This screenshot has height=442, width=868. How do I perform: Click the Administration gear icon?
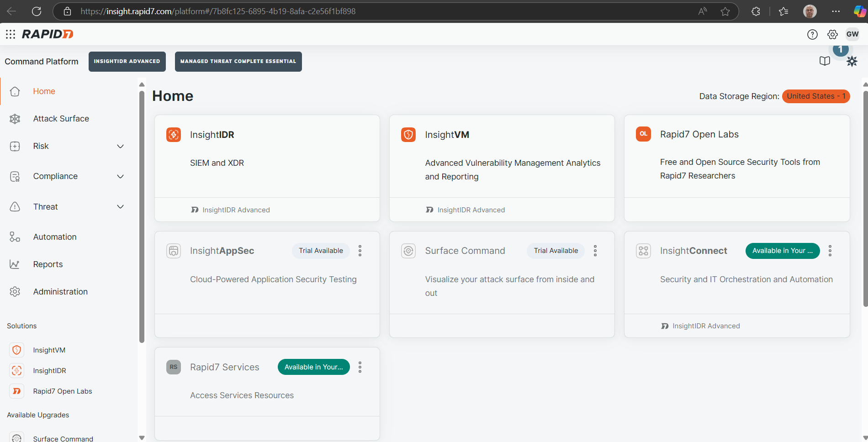[15, 292]
